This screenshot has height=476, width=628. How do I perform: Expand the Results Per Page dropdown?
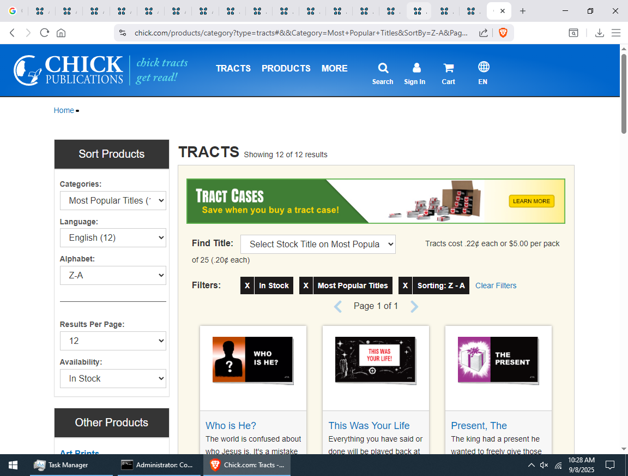[x=113, y=341]
